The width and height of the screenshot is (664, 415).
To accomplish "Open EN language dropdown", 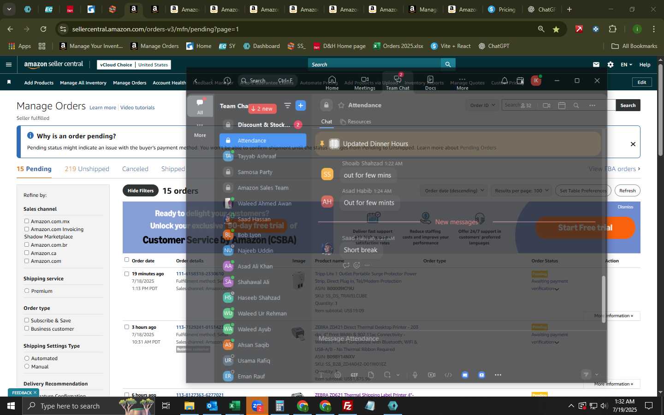I will (x=626, y=65).
